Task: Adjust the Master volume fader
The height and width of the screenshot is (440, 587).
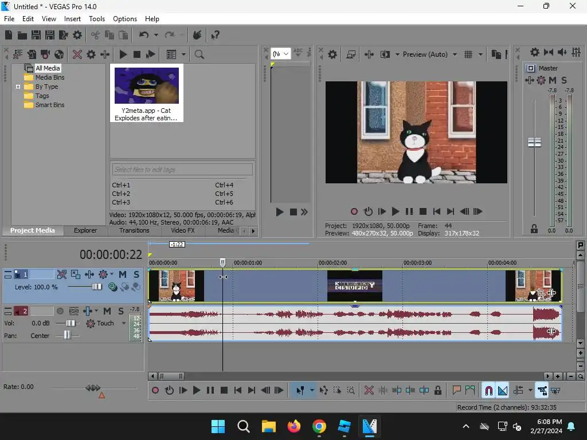Action: point(534,142)
